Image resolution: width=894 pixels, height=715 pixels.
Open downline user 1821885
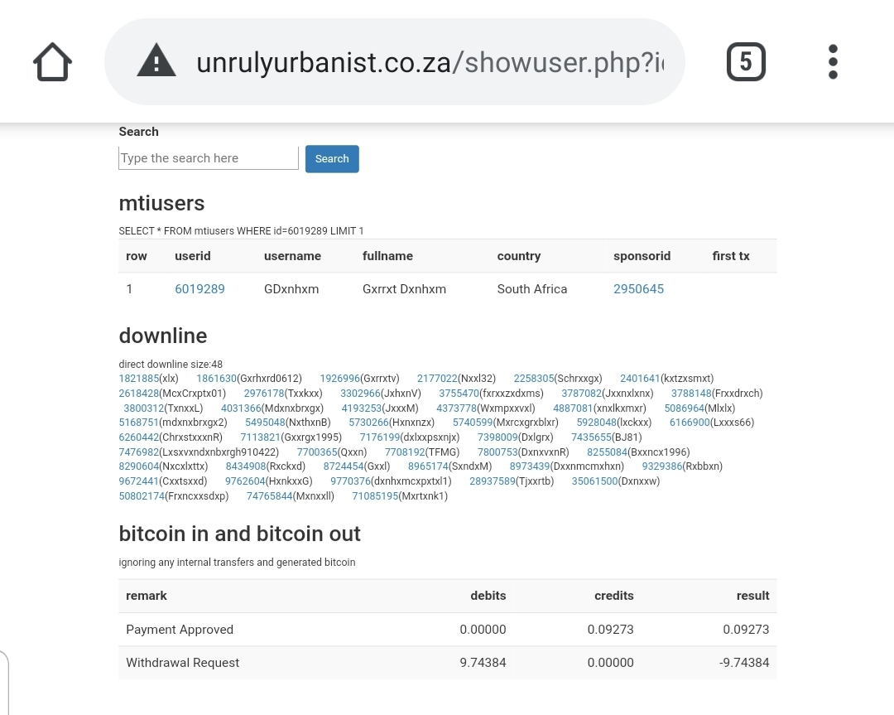coord(139,379)
